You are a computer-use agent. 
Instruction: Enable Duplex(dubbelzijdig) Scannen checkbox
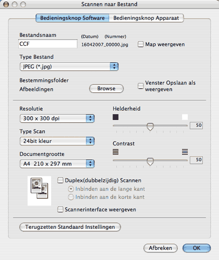pos(60,180)
